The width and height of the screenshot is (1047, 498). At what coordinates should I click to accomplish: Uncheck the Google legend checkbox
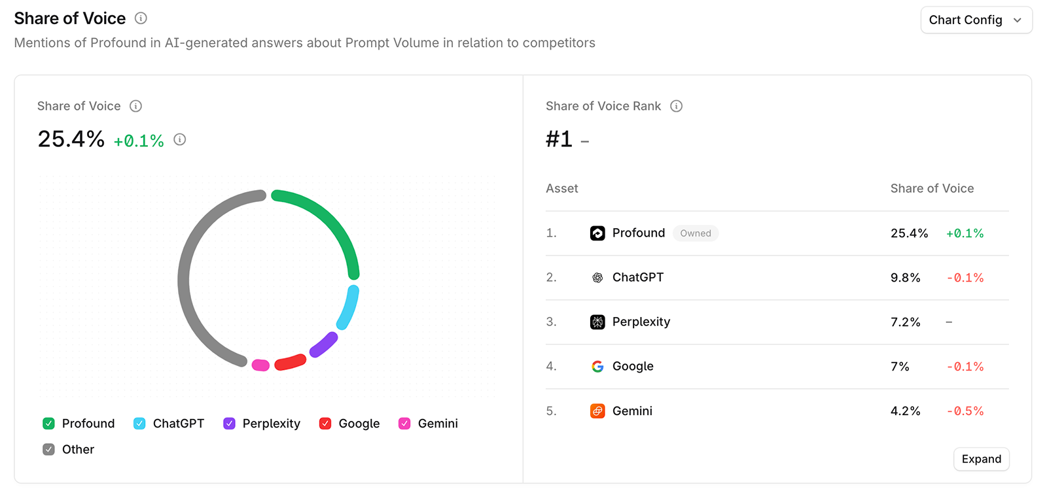point(325,423)
